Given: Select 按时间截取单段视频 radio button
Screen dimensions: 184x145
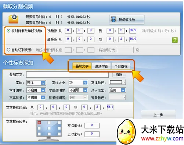Looking at the screenshot, I should pos(8,31).
